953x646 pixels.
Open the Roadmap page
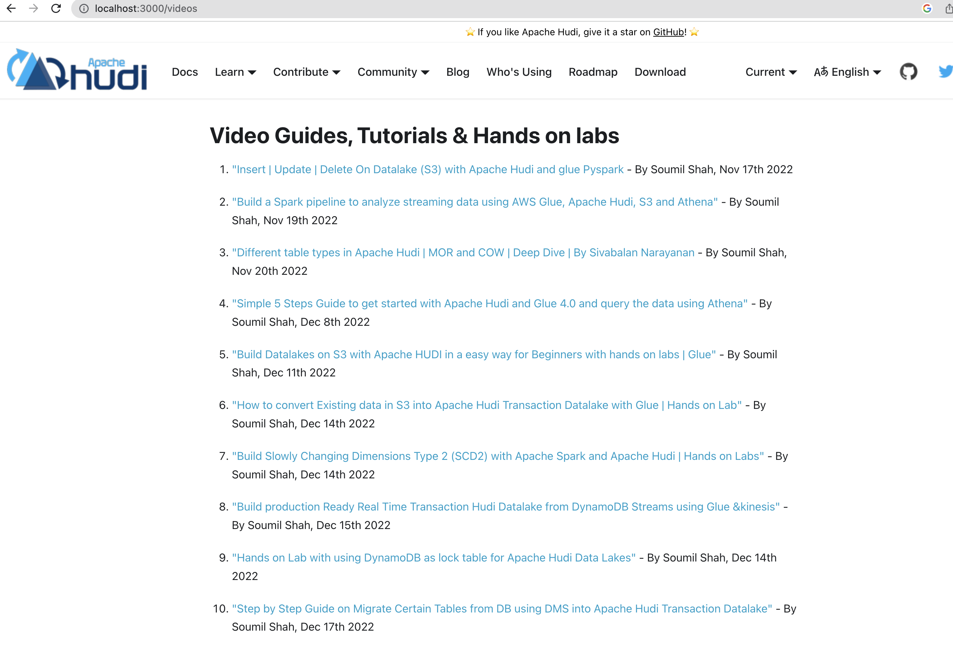pyautogui.click(x=592, y=72)
